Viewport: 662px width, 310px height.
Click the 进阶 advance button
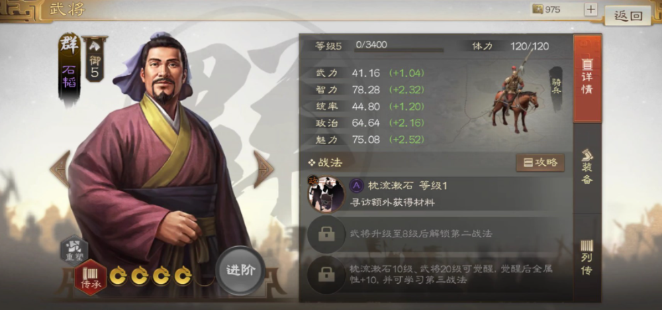click(240, 271)
